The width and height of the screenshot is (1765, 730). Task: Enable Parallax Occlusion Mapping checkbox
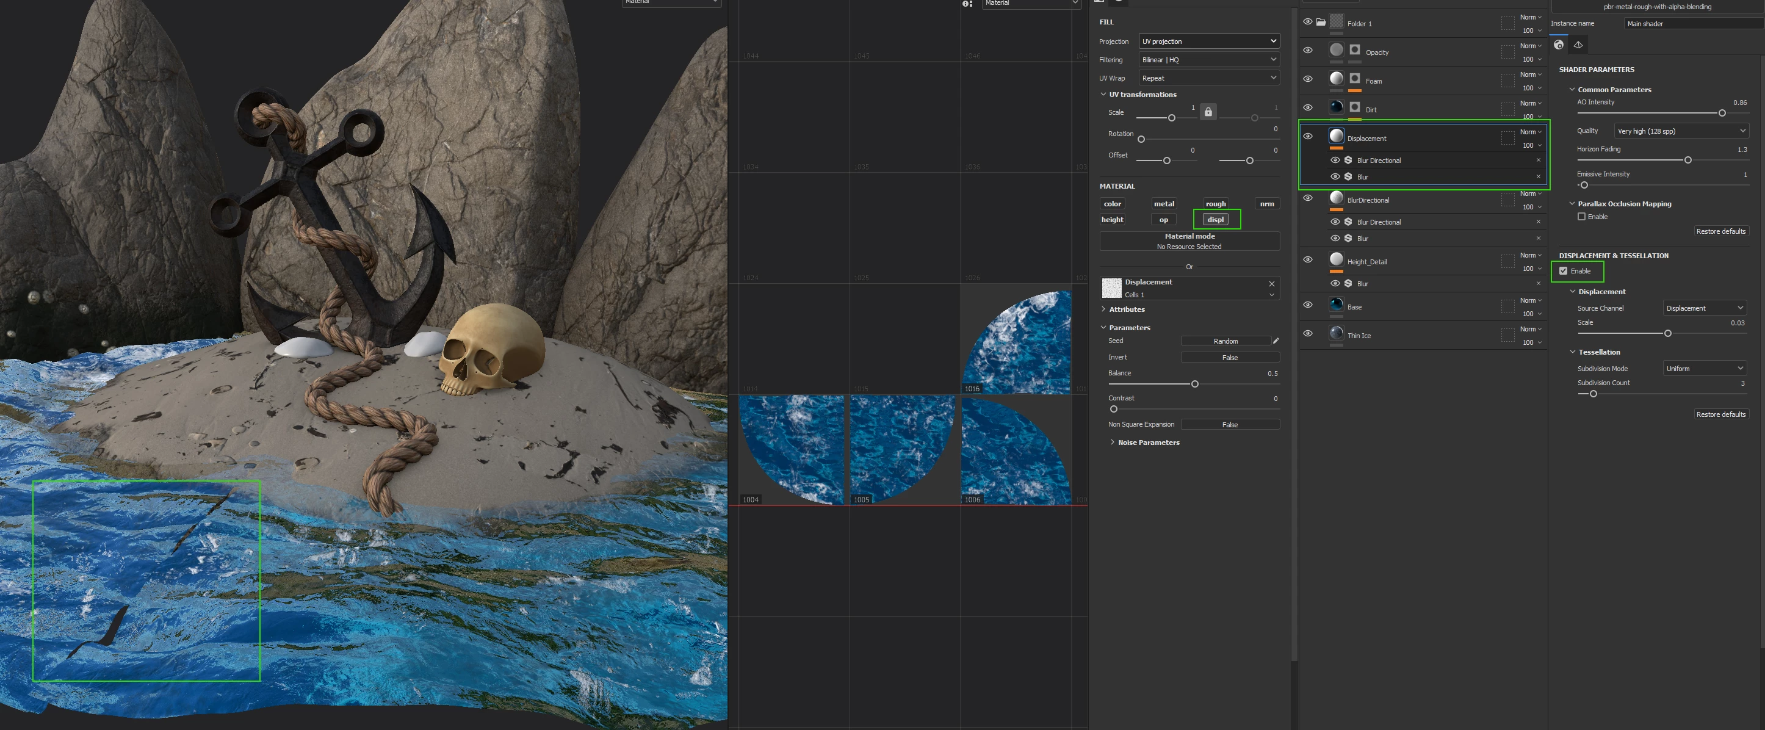pos(1581,217)
